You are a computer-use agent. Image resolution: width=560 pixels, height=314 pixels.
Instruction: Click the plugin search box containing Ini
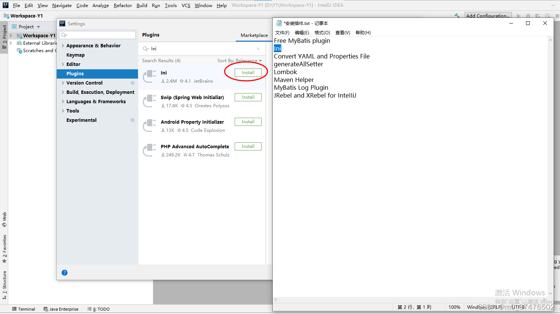(201, 49)
